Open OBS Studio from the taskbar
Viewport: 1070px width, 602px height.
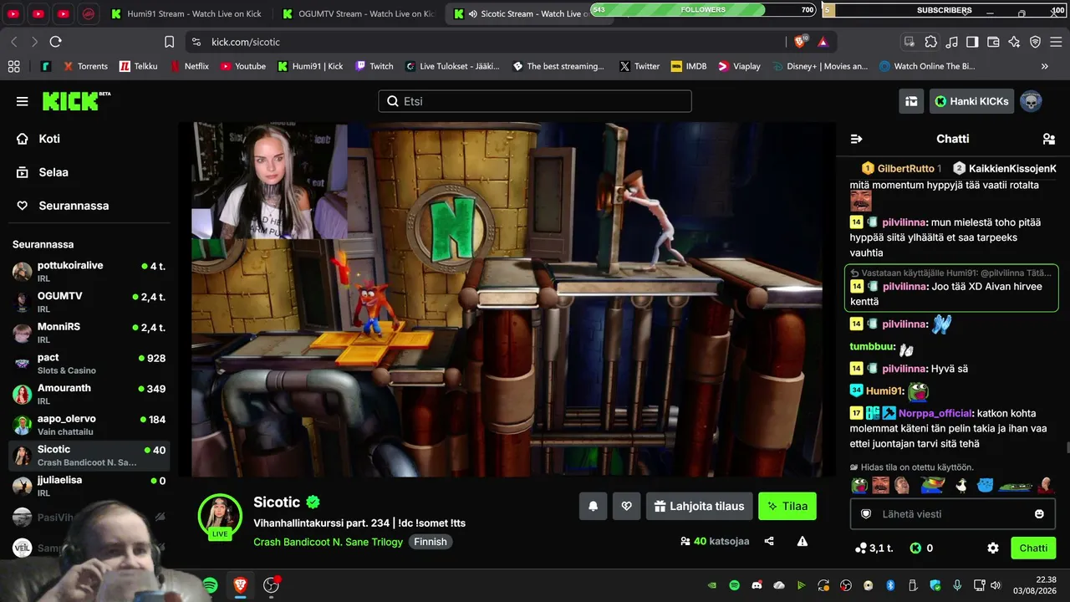(x=271, y=585)
